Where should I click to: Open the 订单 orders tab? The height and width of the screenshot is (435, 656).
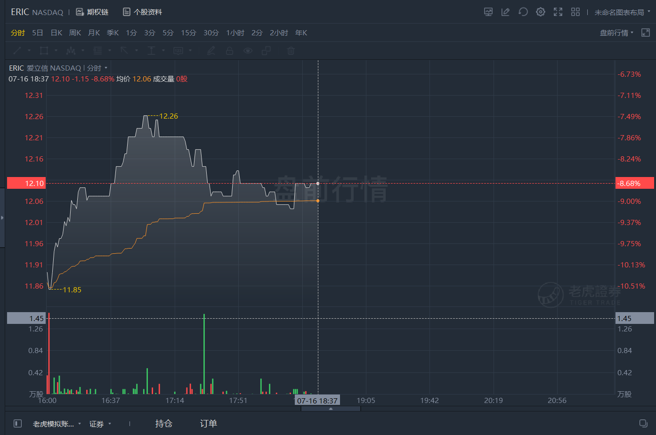(x=208, y=424)
